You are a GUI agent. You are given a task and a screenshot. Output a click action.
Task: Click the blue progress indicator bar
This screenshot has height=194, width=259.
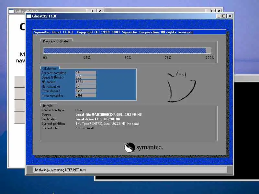click(127, 51)
